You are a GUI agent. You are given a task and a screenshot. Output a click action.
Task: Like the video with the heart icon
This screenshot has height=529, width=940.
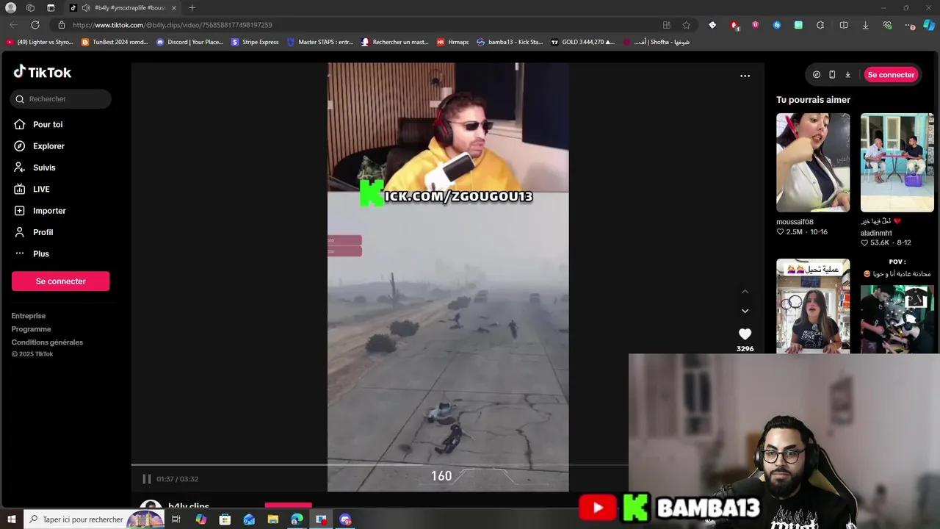pos(745,334)
